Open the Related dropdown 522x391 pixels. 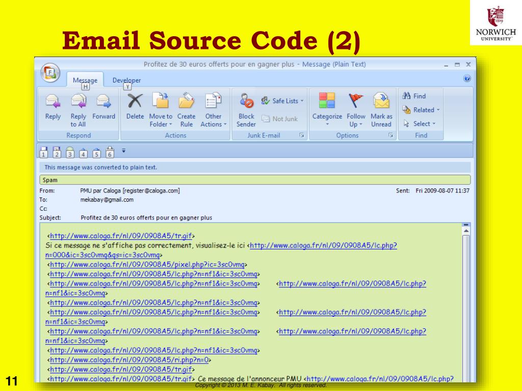click(421, 110)
